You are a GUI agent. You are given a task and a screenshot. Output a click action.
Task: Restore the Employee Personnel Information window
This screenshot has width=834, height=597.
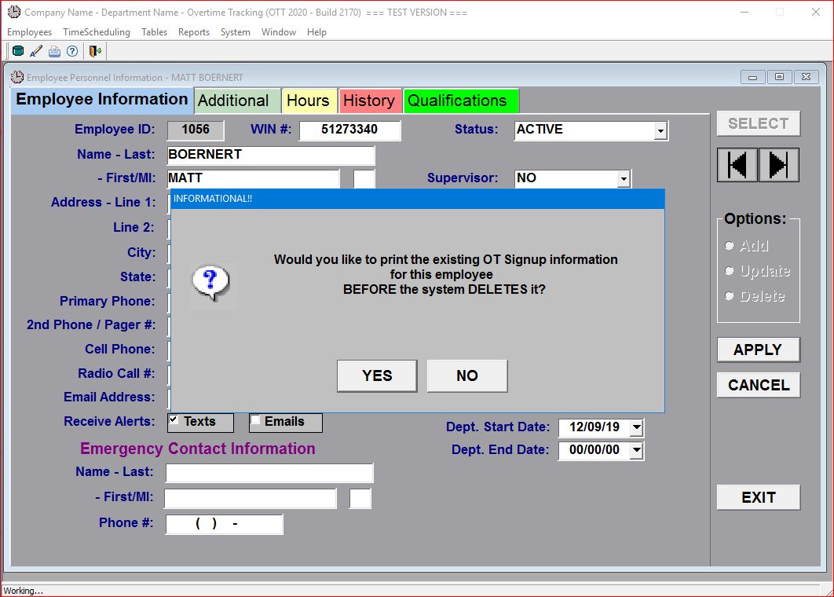[779, 77]
